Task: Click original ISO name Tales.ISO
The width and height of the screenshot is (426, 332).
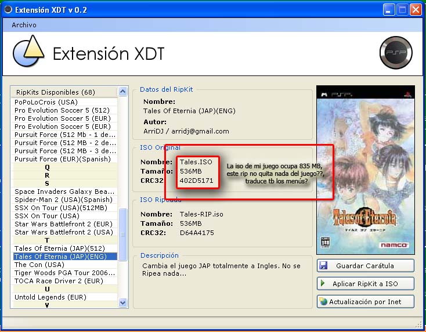Action: pyautogui.click(x=196, y=162)
